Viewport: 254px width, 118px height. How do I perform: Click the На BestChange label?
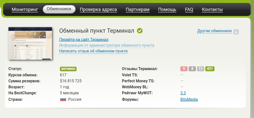pos(22,93)
